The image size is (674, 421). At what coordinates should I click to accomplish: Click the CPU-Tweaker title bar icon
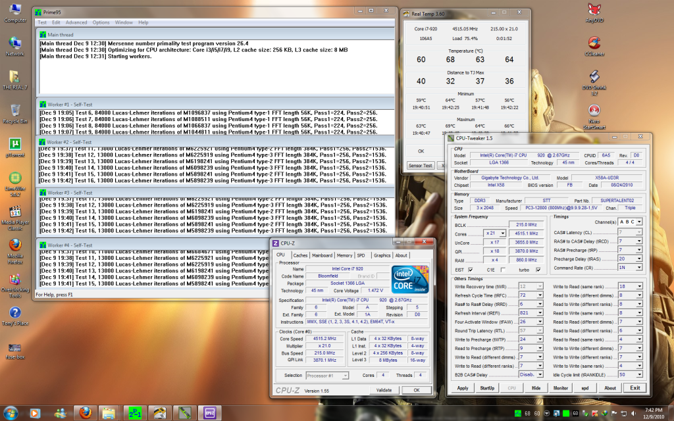[451, 138]
